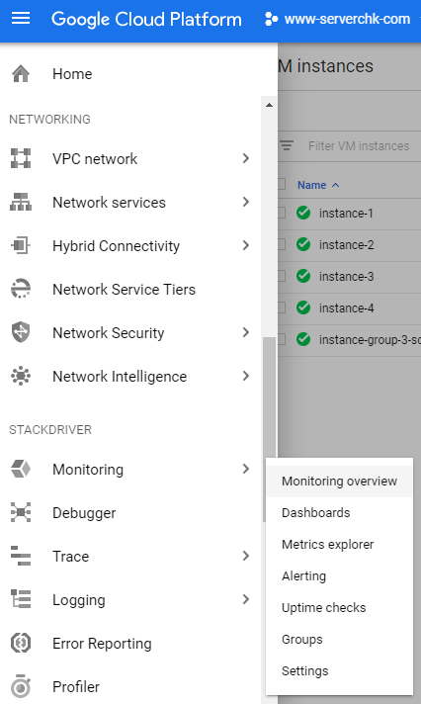Expand the Hybrid Connectivity submenu chevron
Screen dimensions: 421x704
[245, 245]
